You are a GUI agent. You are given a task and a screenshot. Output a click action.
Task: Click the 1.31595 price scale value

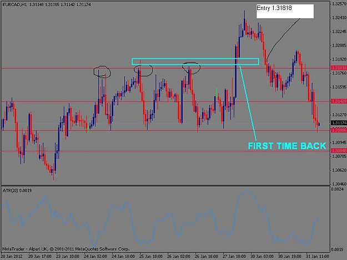339,87
